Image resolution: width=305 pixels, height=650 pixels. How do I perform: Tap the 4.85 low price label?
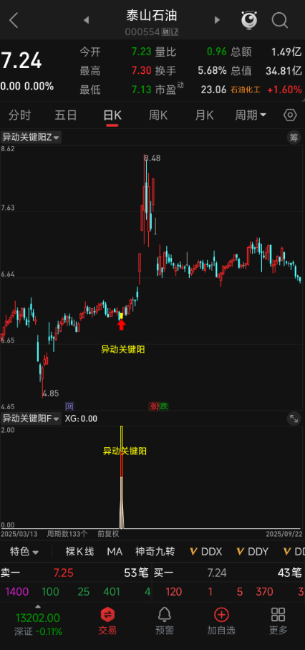pyautogui.click(x=51, y=393)
